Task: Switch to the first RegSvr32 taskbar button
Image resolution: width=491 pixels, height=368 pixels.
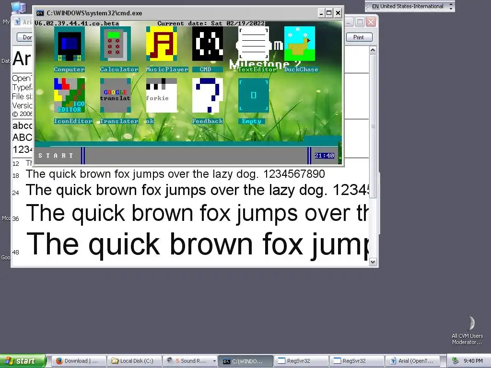Action: pyautogui.click(x=301, y=361)
